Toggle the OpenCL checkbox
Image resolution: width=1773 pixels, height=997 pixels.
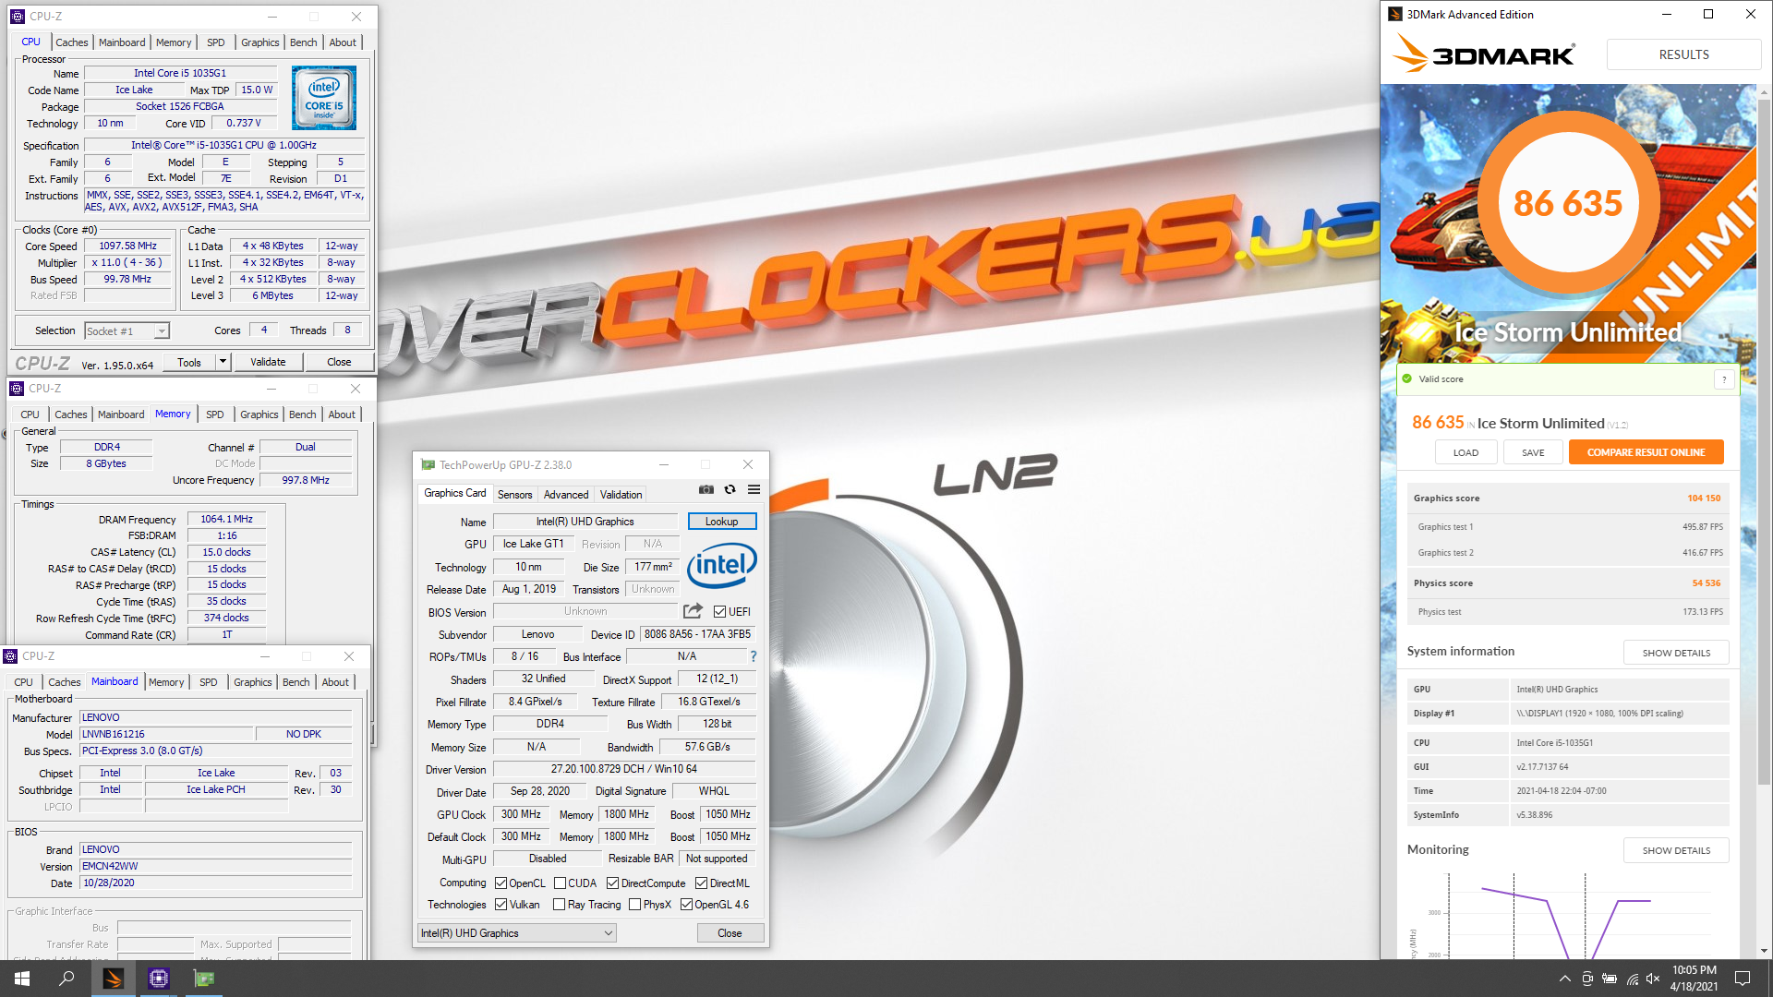click(501, 883)
